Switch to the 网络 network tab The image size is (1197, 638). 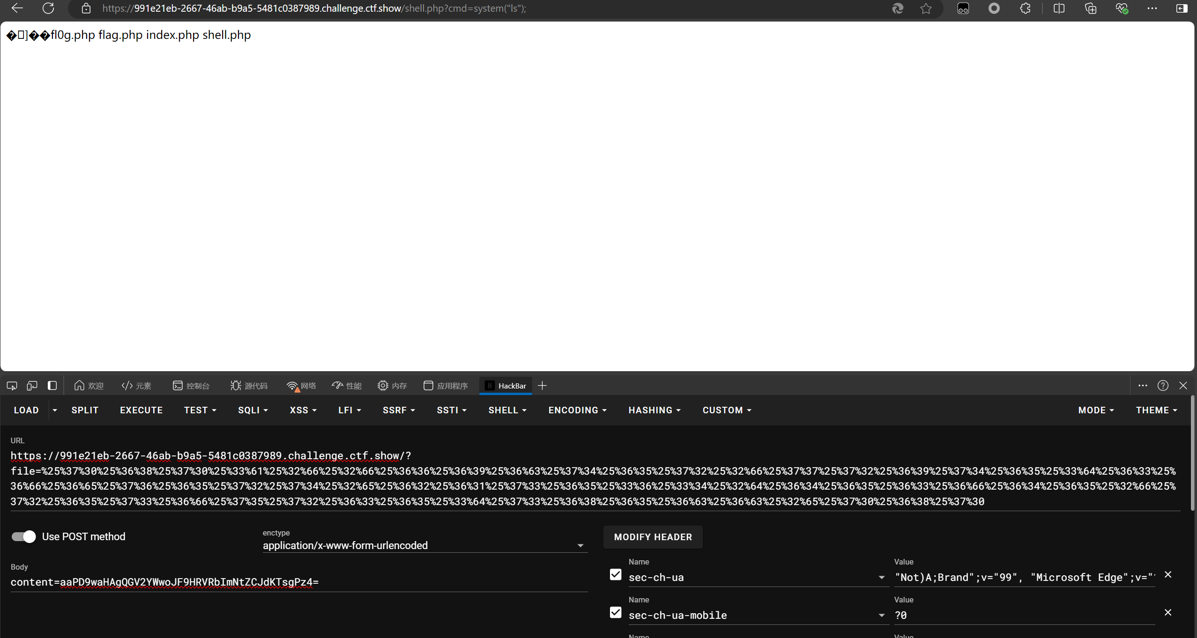click(301, 386)
